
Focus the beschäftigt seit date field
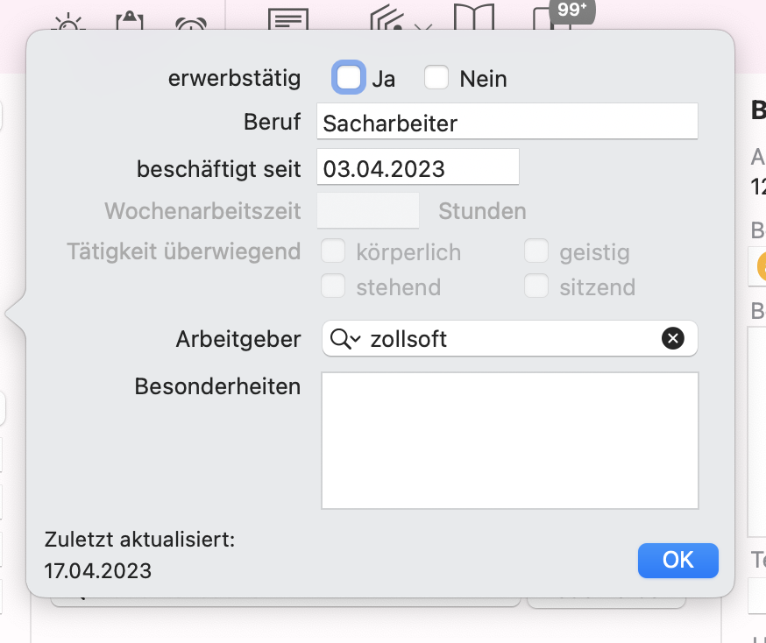pos(418,167)
